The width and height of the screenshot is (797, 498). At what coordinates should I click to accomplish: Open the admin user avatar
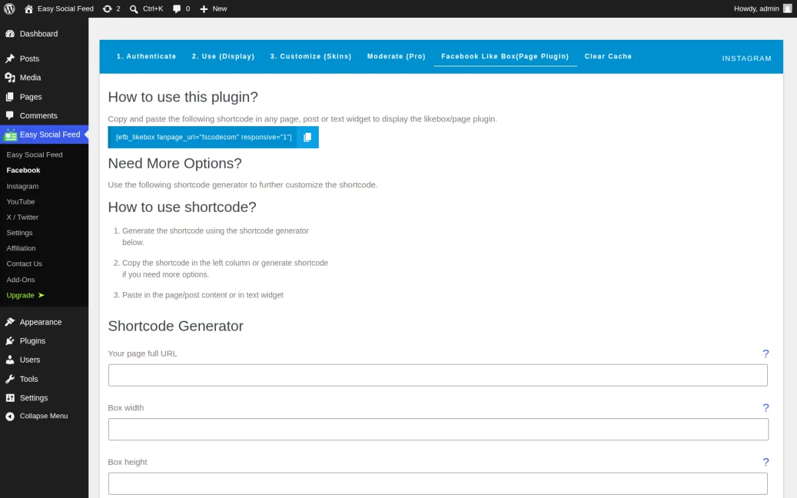787,9
